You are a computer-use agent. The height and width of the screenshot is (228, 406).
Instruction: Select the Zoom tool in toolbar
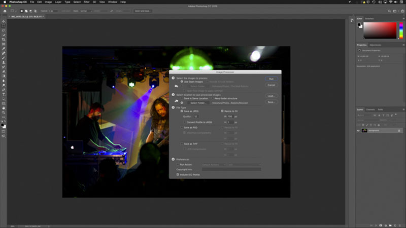click(x=4, y=112)
